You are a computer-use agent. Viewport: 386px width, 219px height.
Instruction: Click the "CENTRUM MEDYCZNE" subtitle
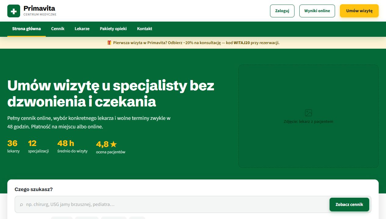40,15
